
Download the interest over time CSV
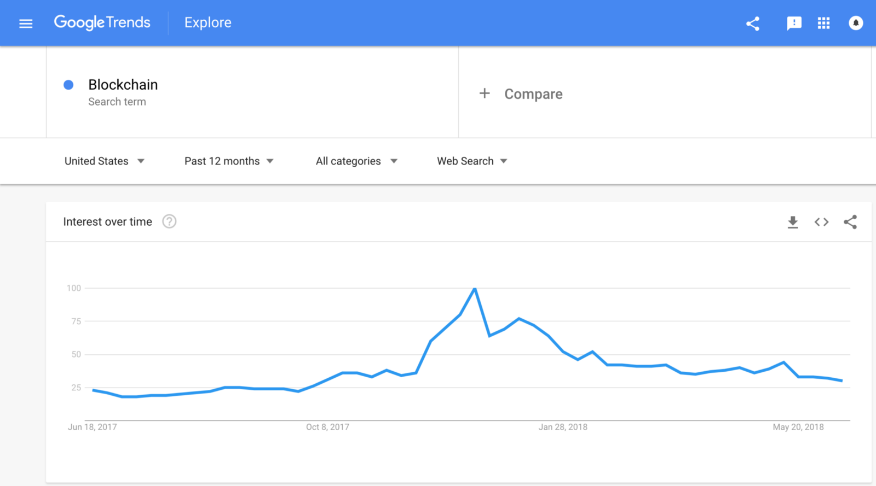[x=792, y=222]
